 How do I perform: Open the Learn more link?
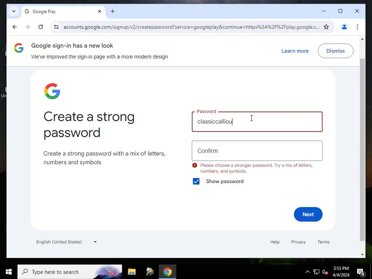pos(295,51)
